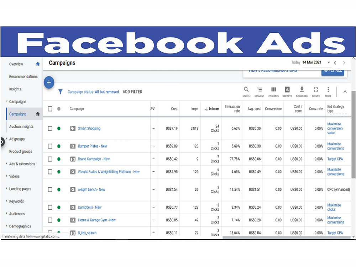Viewport: 356px width, 267px height.
Task: Click the Campaign status: All but removed filter
Action: point(93,92)
